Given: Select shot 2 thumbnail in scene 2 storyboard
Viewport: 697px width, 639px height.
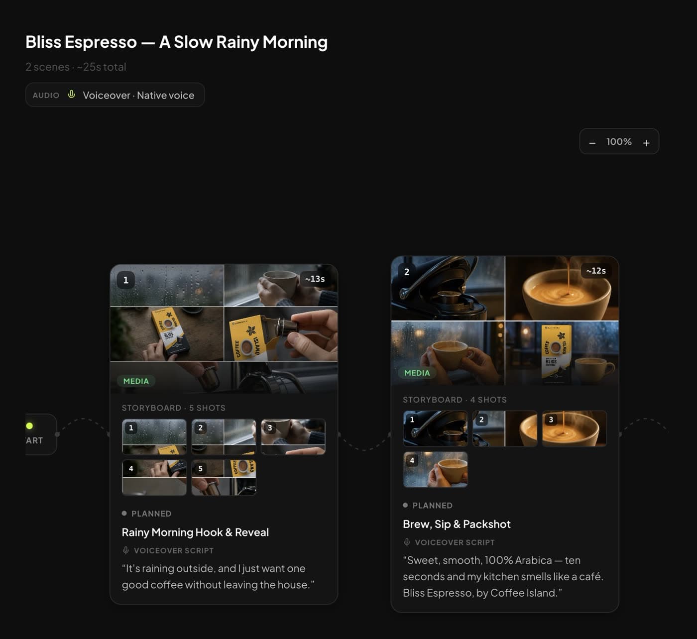Looking at the screenshot, I should (x=505, y=428).
